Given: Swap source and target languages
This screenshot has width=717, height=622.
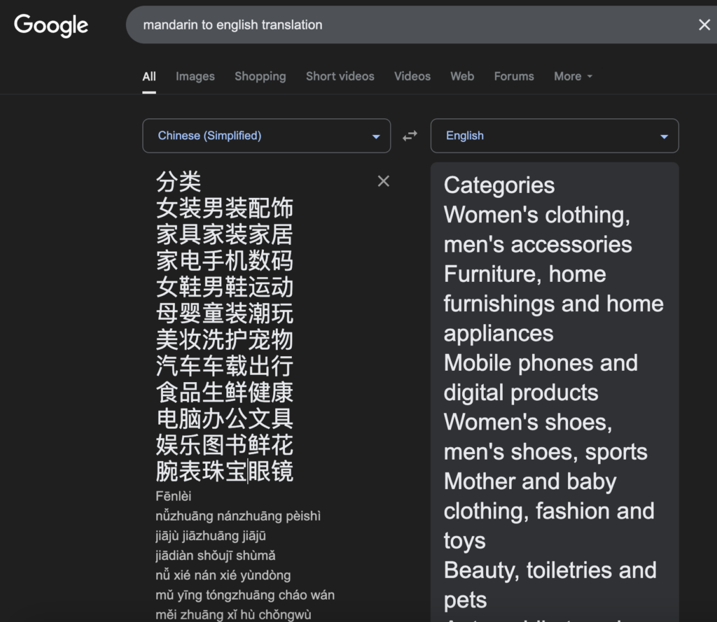Looking at the screenshot, I should [410, 136].
